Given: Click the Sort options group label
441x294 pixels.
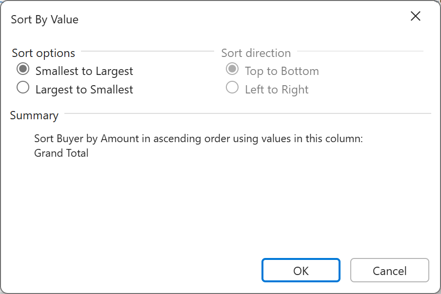Looking at the screenshot, I should pyautogui.click(x=43, y=53).
